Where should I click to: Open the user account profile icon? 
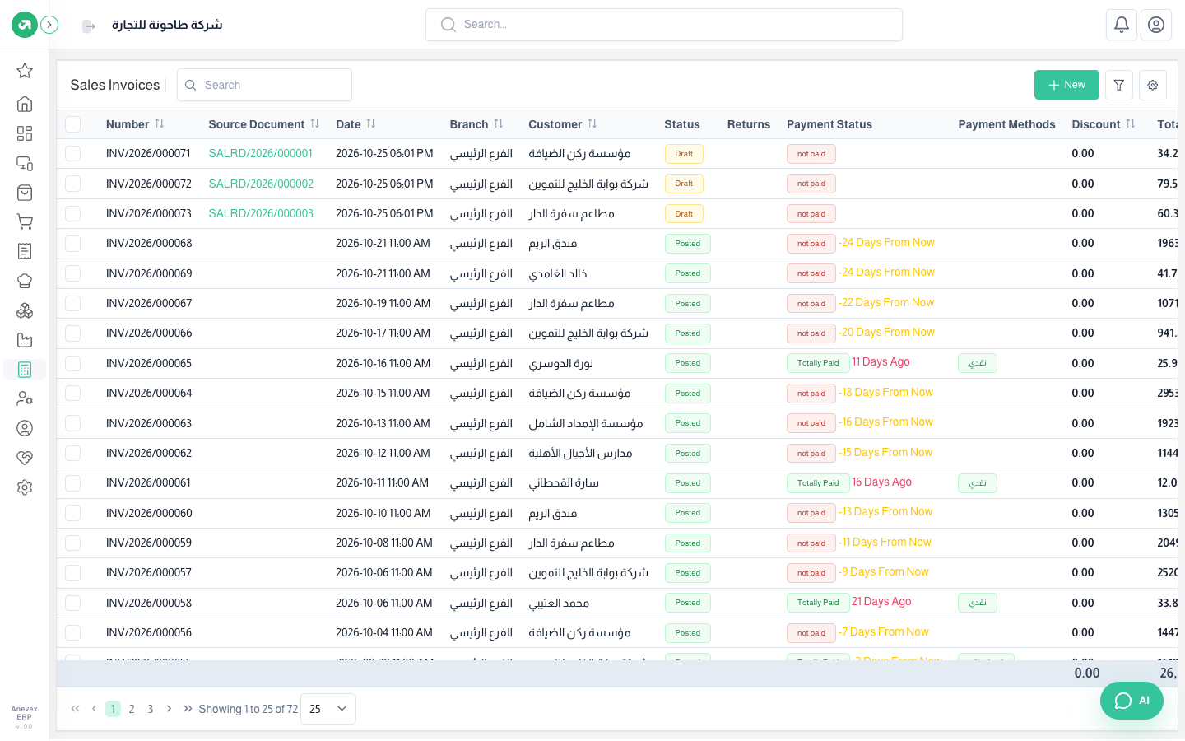tap(1156, 25)
